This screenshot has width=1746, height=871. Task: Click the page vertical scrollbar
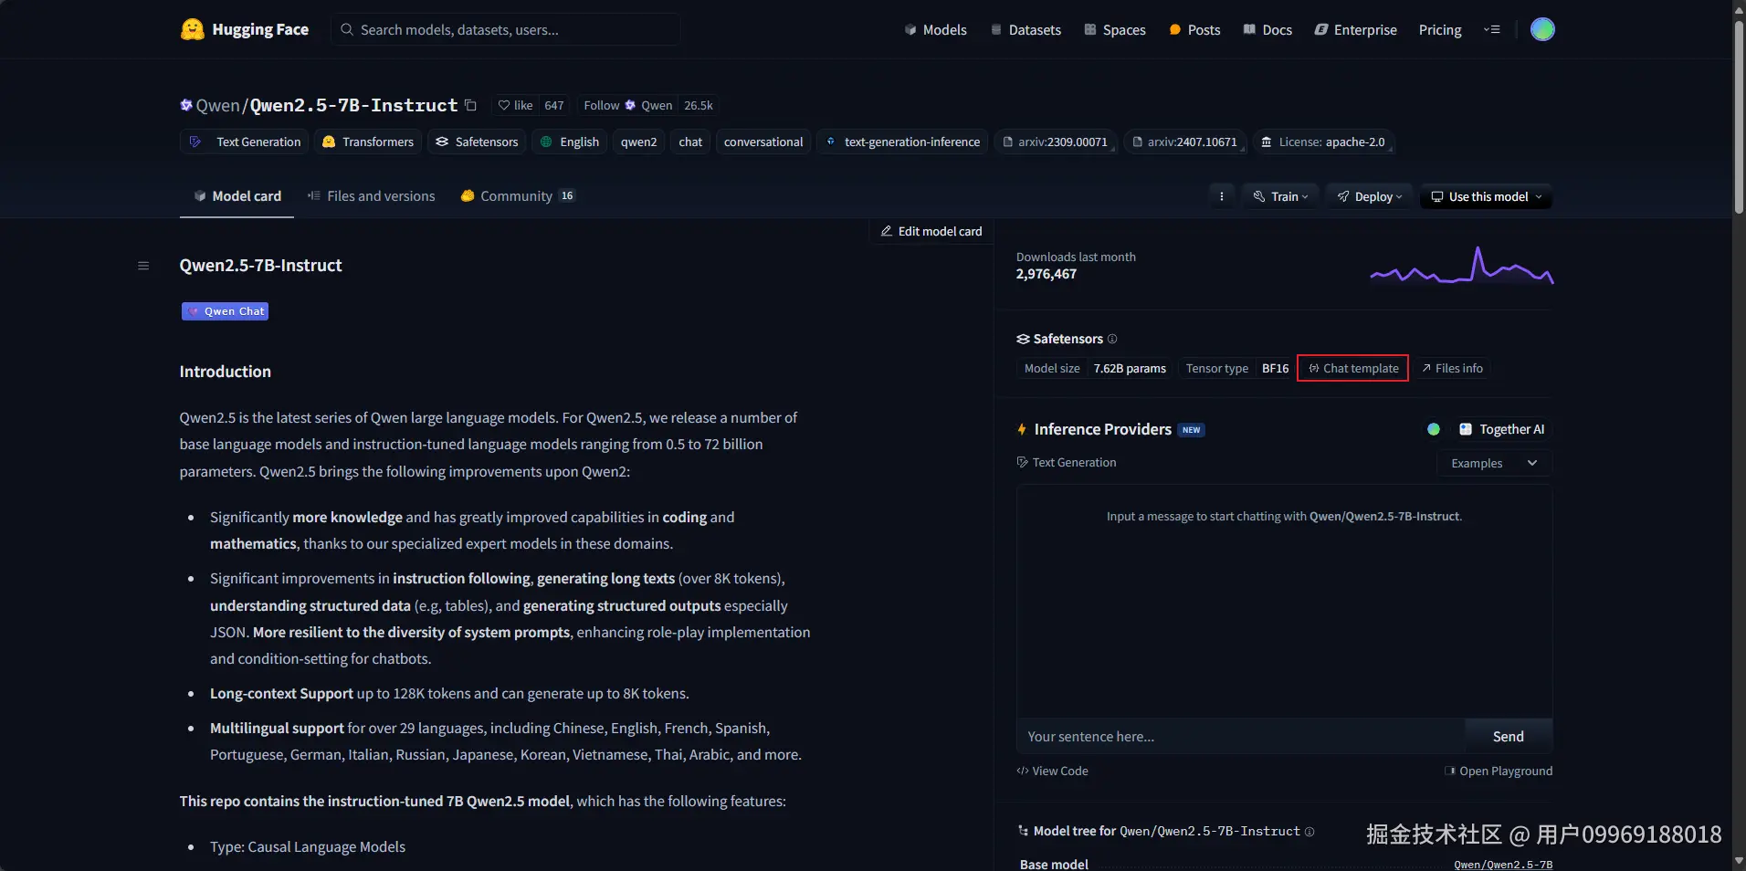pyautogui.click(x=1739, y=119)
